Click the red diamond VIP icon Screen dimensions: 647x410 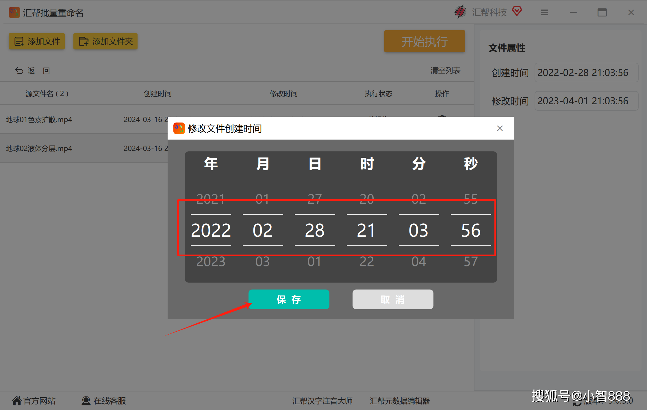coord(517,11)
